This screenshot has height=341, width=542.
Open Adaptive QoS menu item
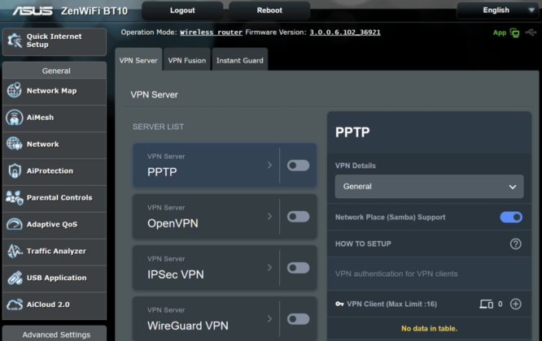point(55,225)
